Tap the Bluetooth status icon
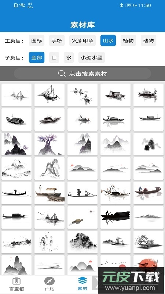 (x=121, y=5)
